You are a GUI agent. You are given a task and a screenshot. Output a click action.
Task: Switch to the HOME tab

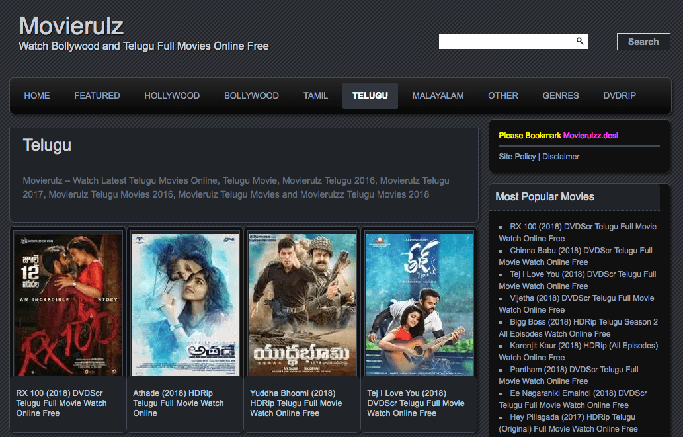pyautogui.click(x=36, y=95)
